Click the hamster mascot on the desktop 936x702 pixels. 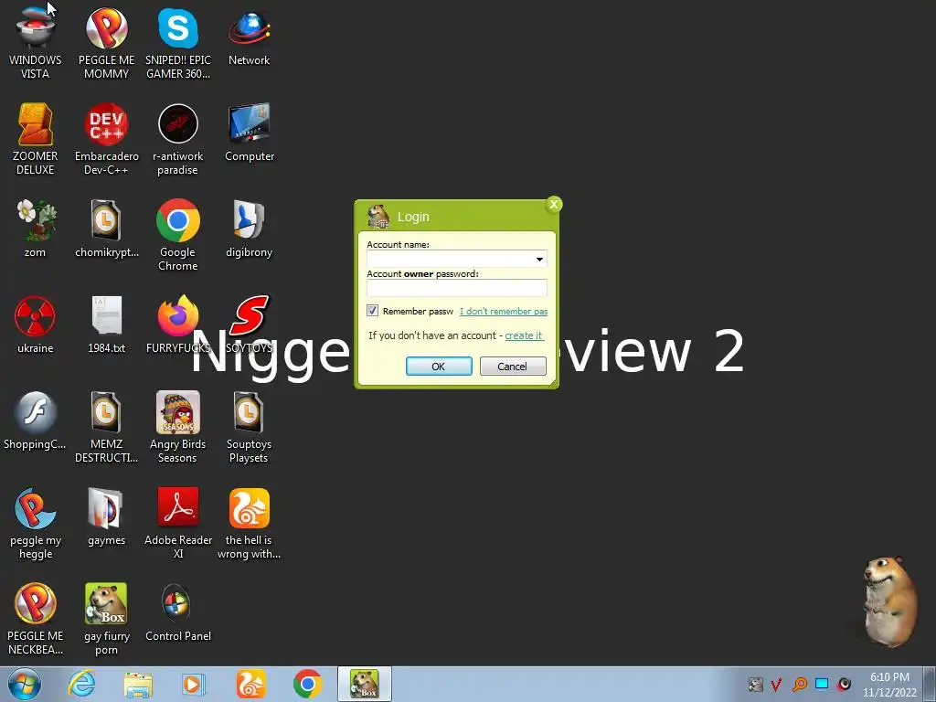(889, 600)
